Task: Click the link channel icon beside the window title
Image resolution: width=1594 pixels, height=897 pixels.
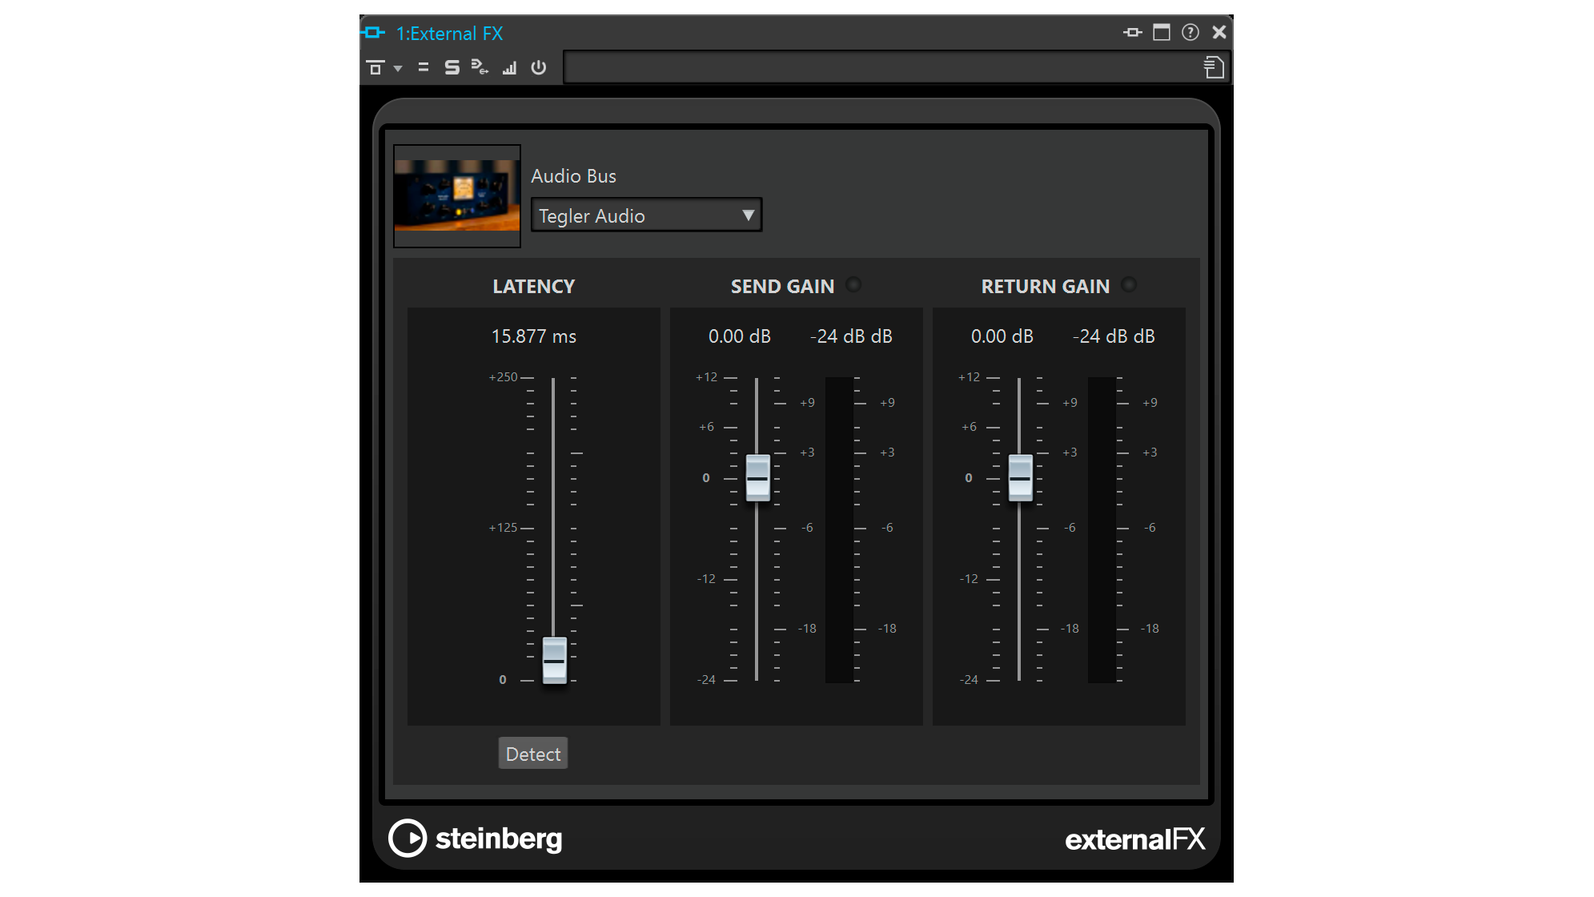Action: pyautogui.click(x=373, y=33)
